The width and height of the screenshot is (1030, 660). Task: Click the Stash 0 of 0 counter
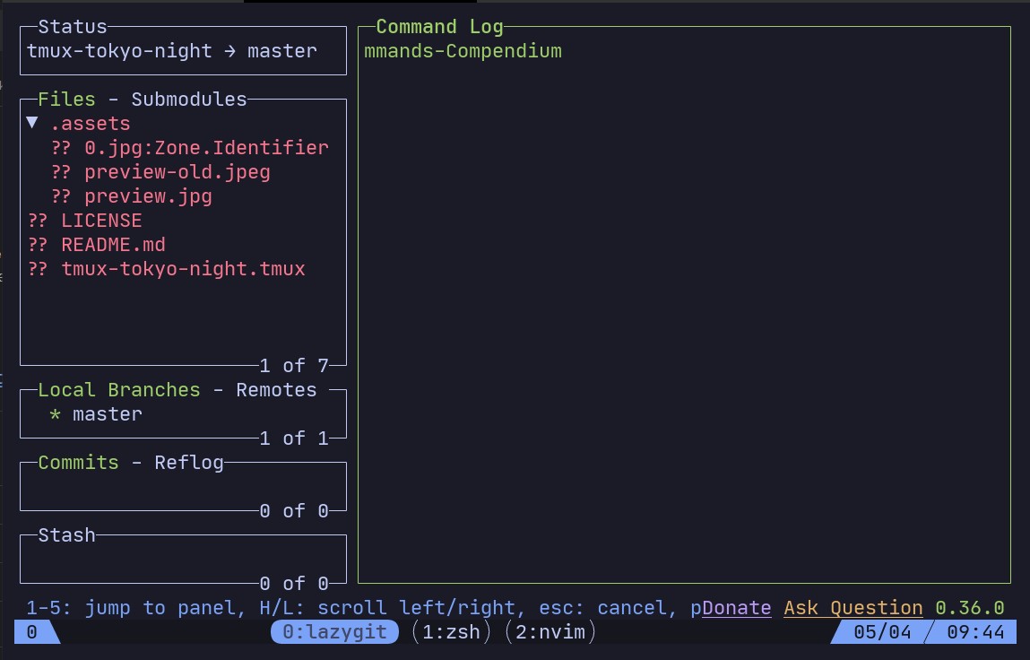pyautogui.click(x=294, y=583)
